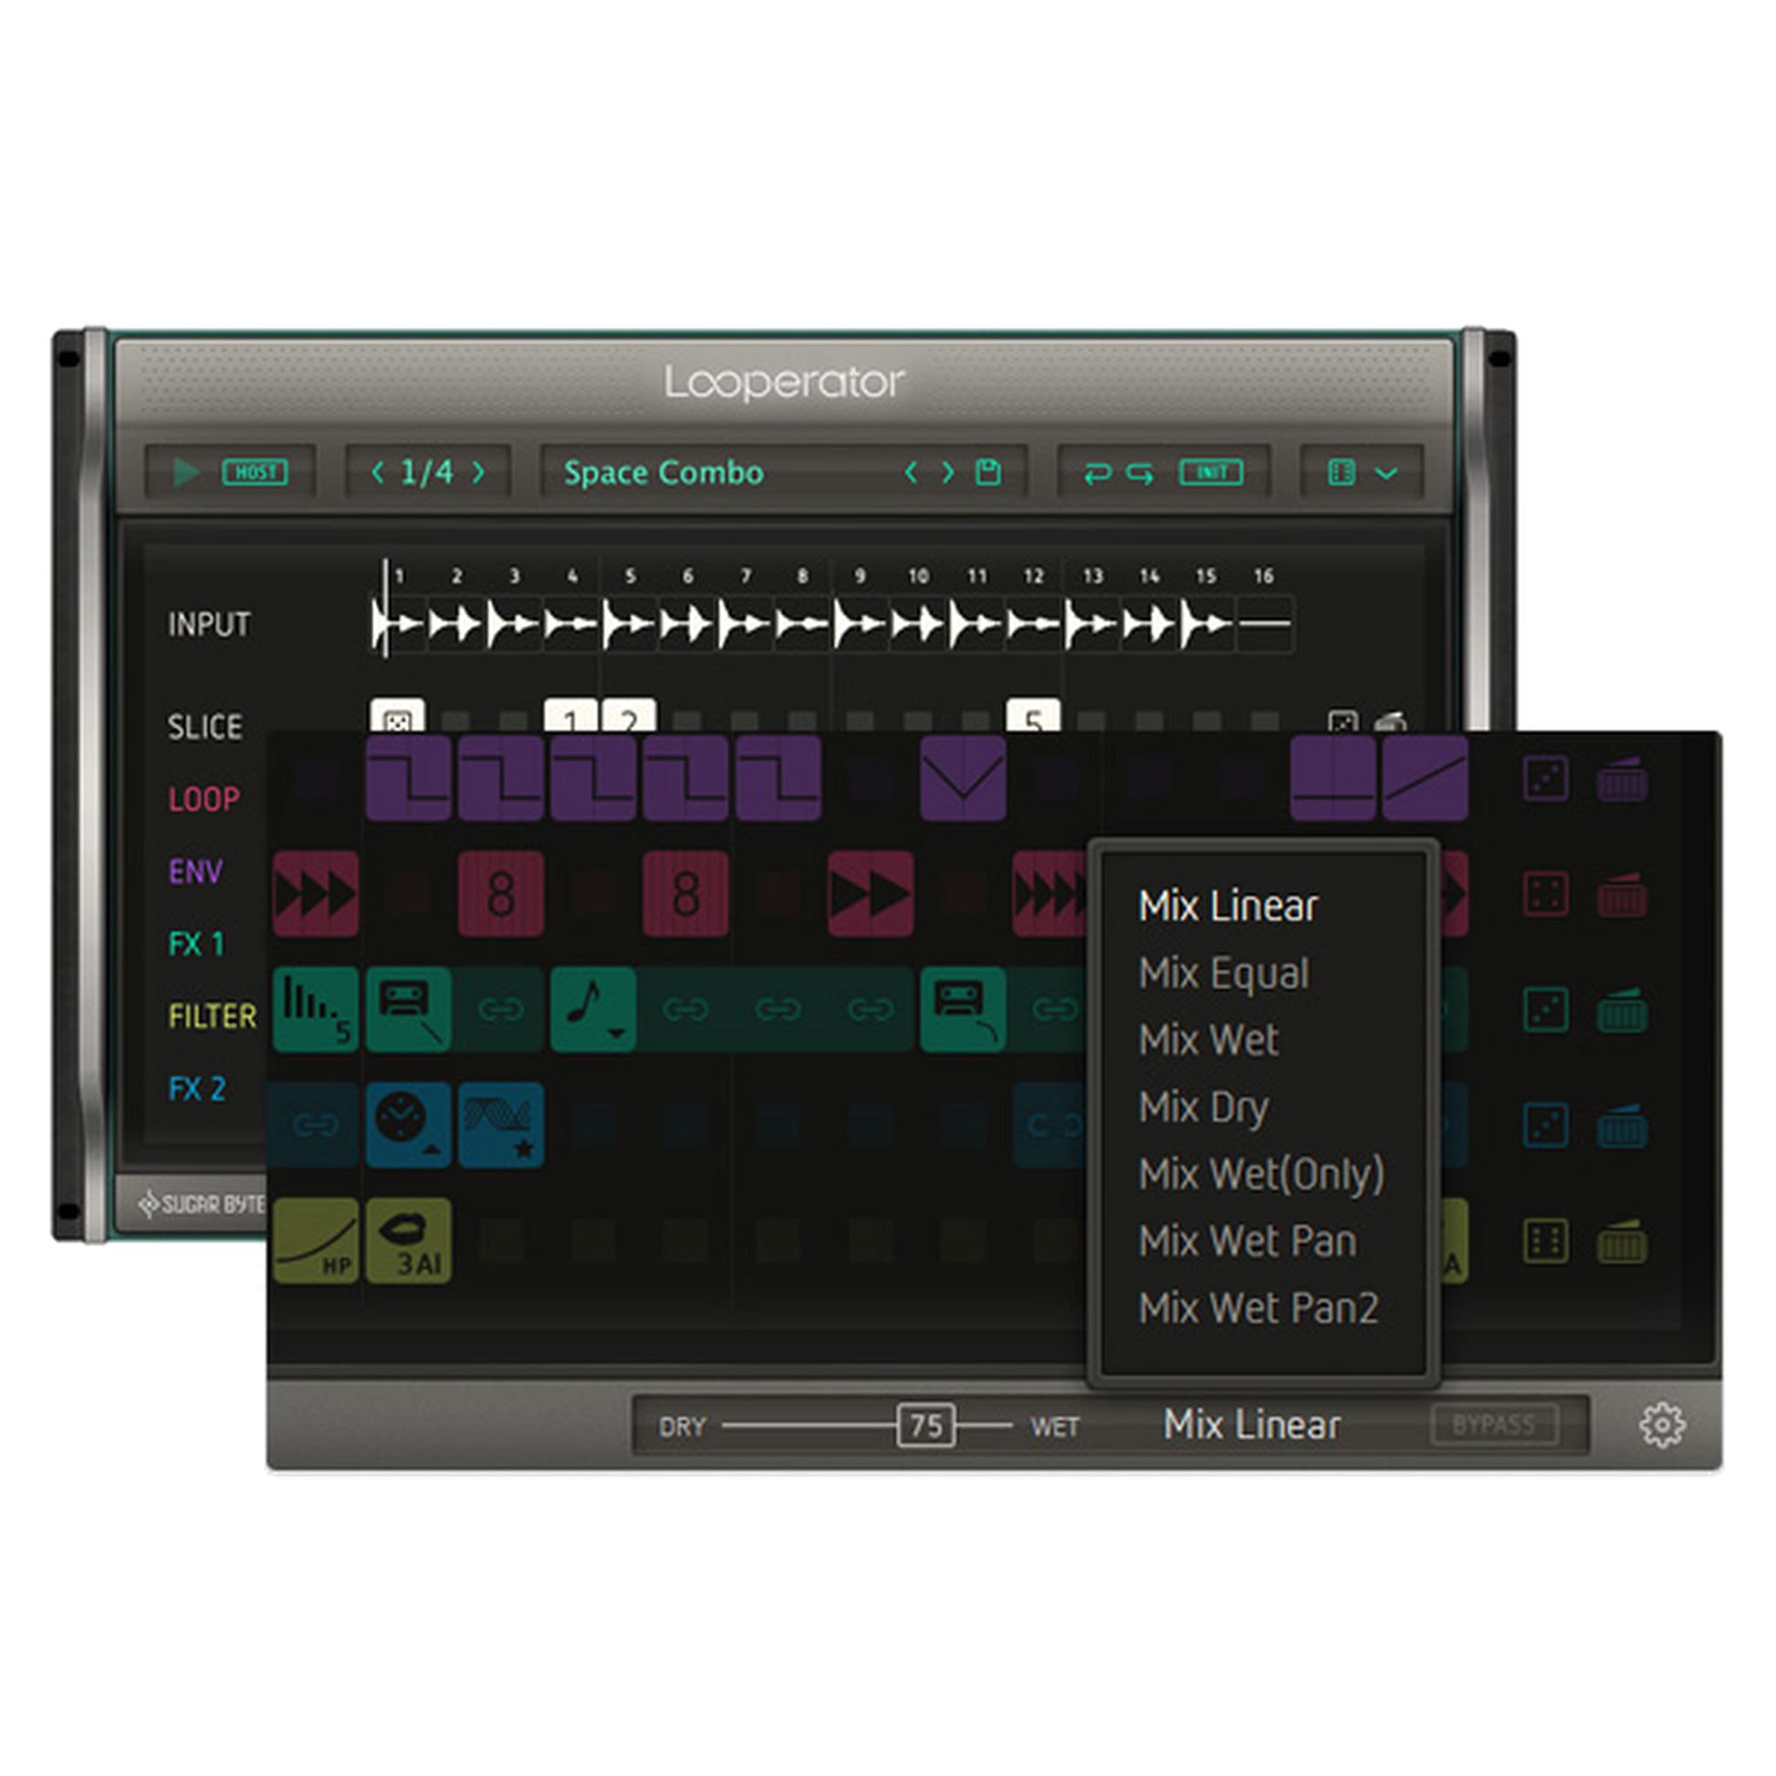Viewport: 1776px width, 1776px height.
Task: Clear the olive row with its eraser icon
Action: click(1622, 1241)
